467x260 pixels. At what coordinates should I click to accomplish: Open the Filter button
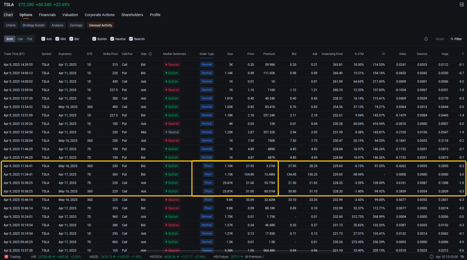[x=456, y=39]
